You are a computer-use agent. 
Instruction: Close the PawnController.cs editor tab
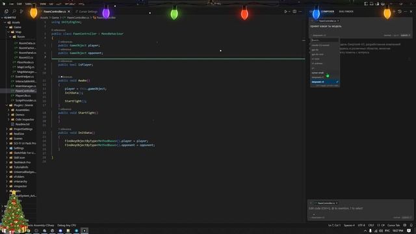69,12
